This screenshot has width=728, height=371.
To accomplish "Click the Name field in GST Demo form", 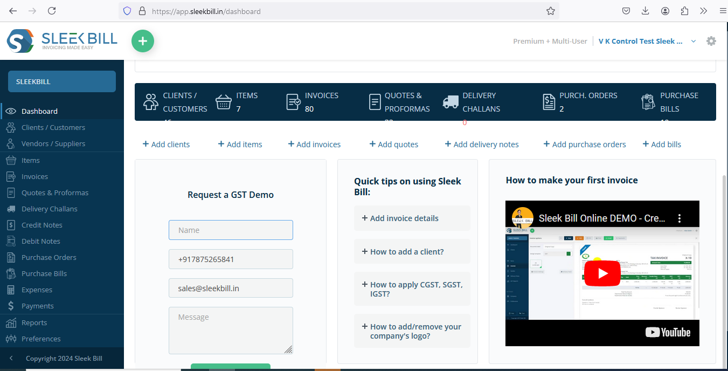I will tap(231, 230).
